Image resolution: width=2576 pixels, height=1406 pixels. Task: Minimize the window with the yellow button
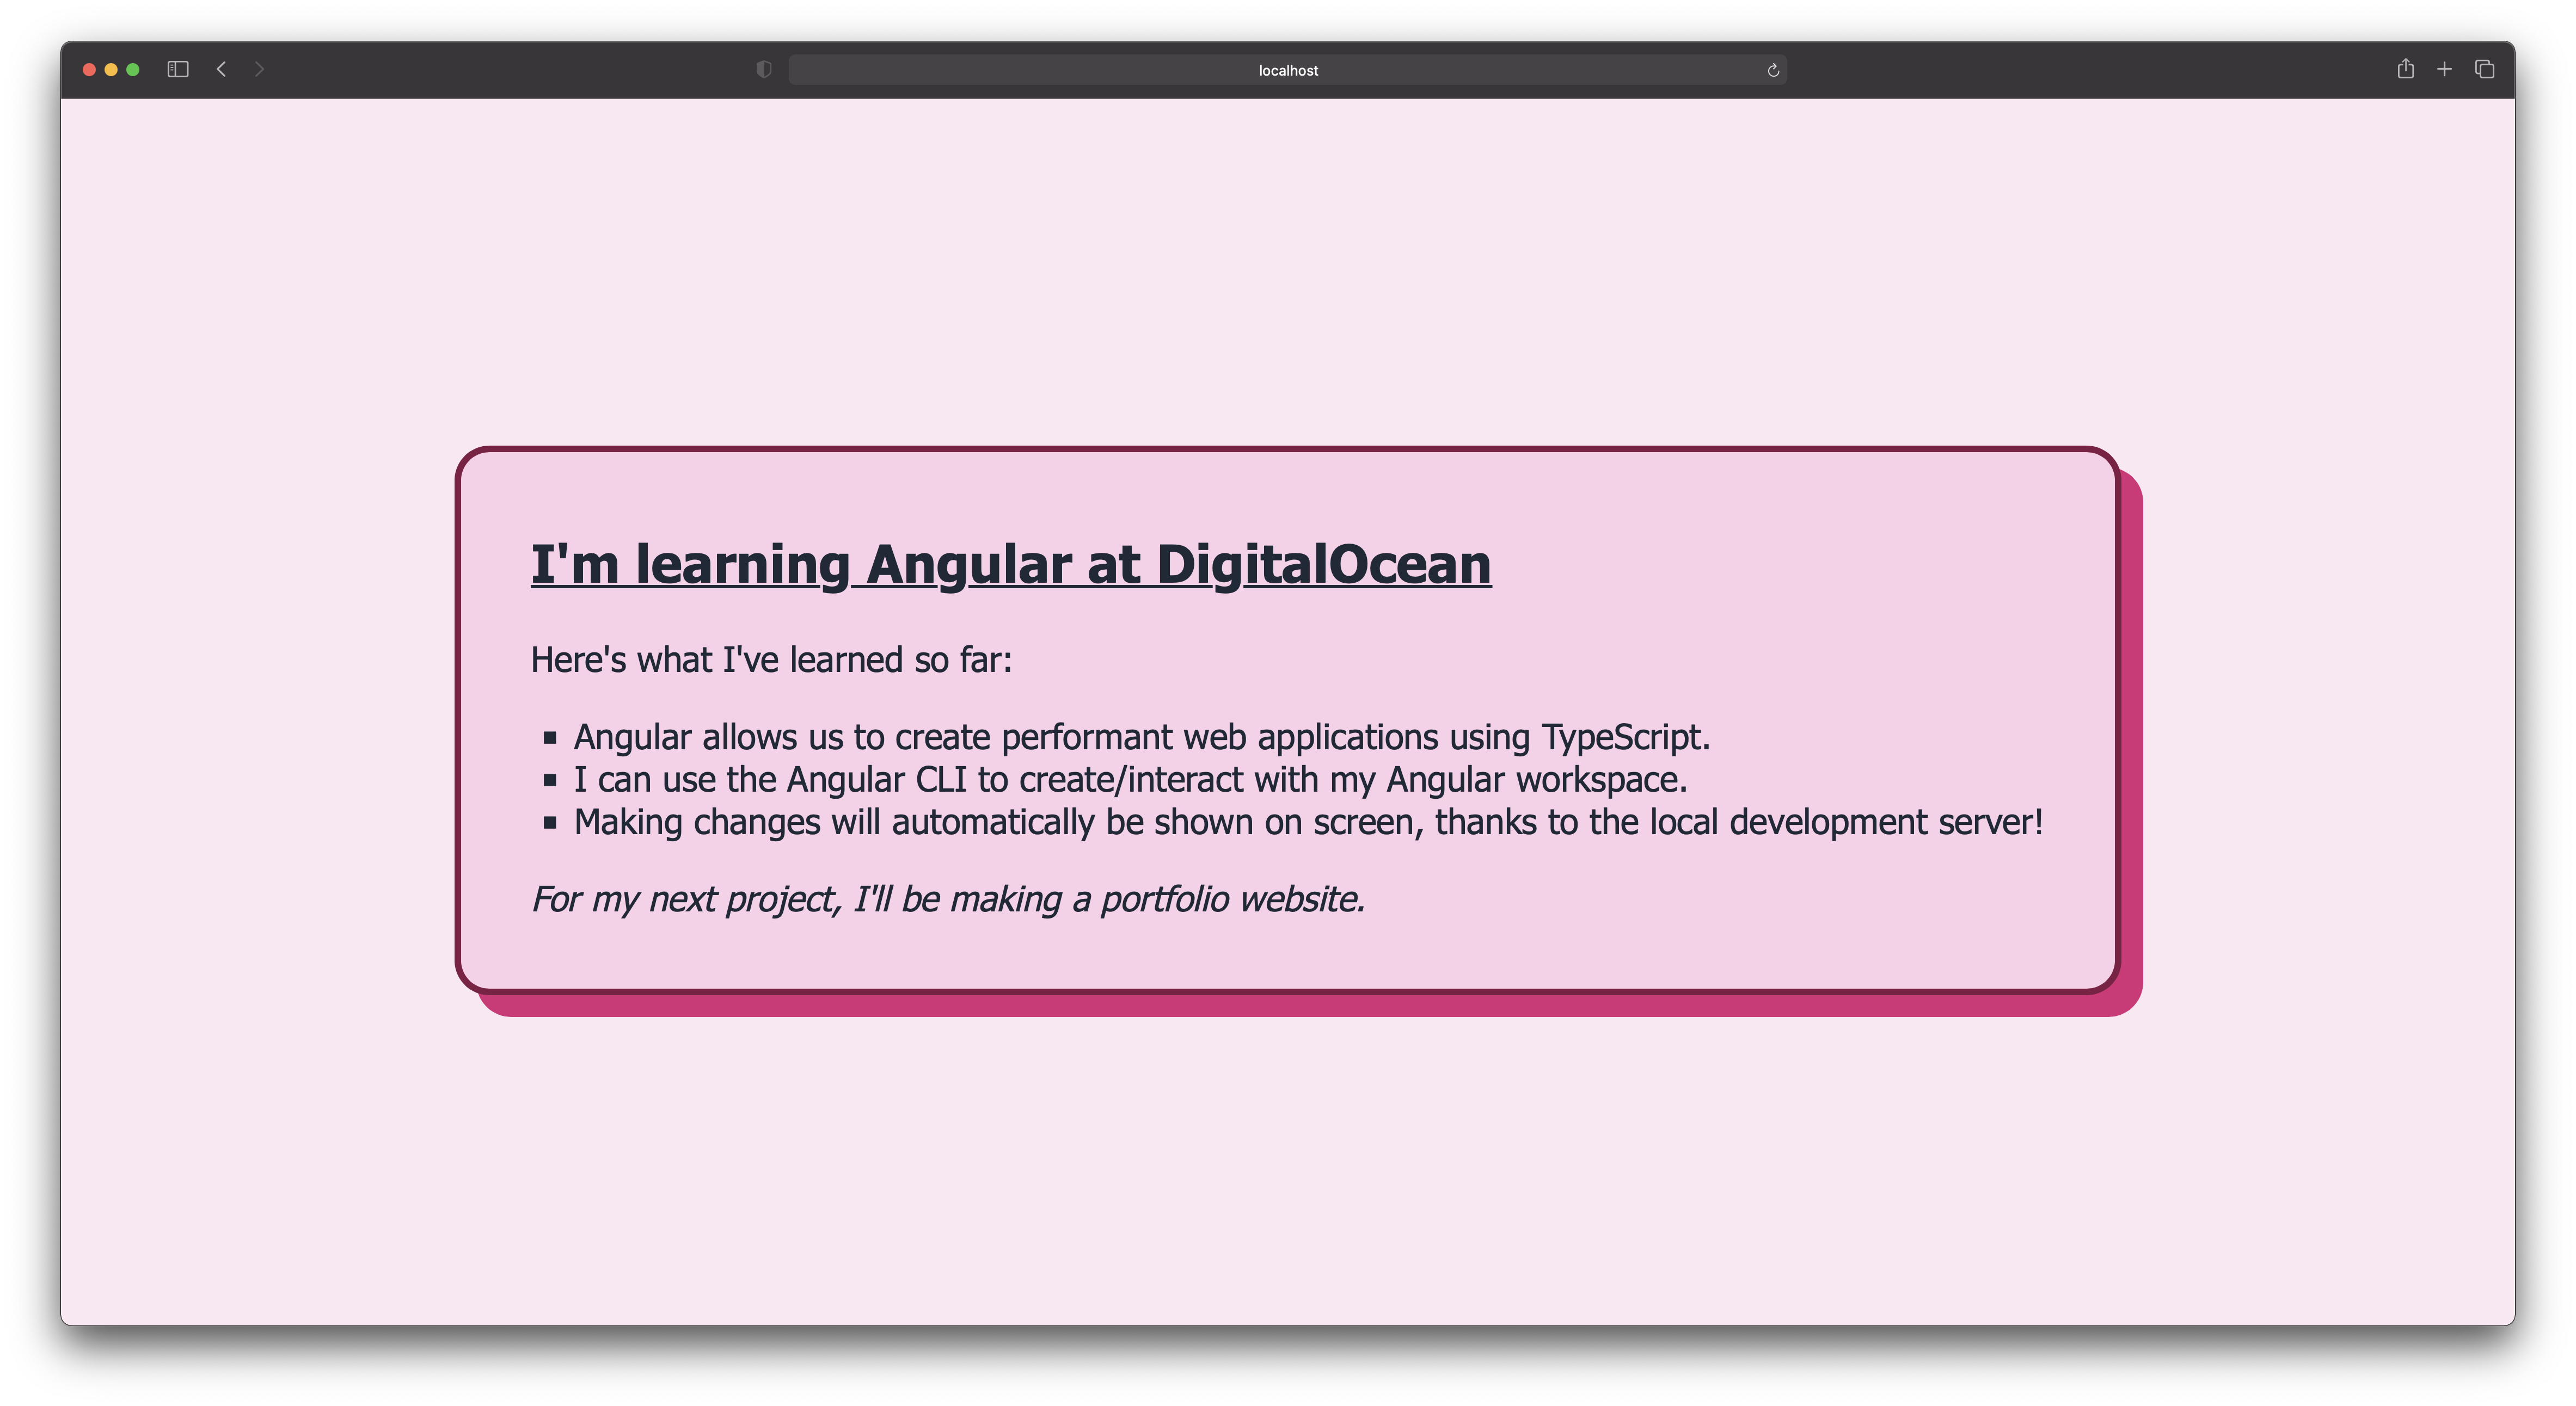click(x=111, y=69)
